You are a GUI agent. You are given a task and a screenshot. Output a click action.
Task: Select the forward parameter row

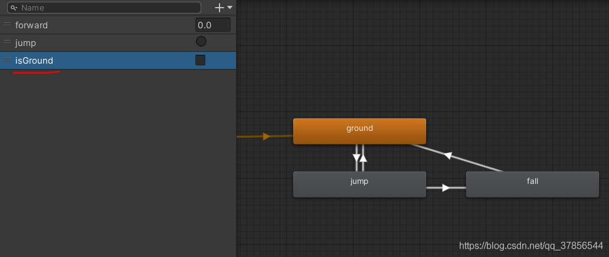point(118,25)
